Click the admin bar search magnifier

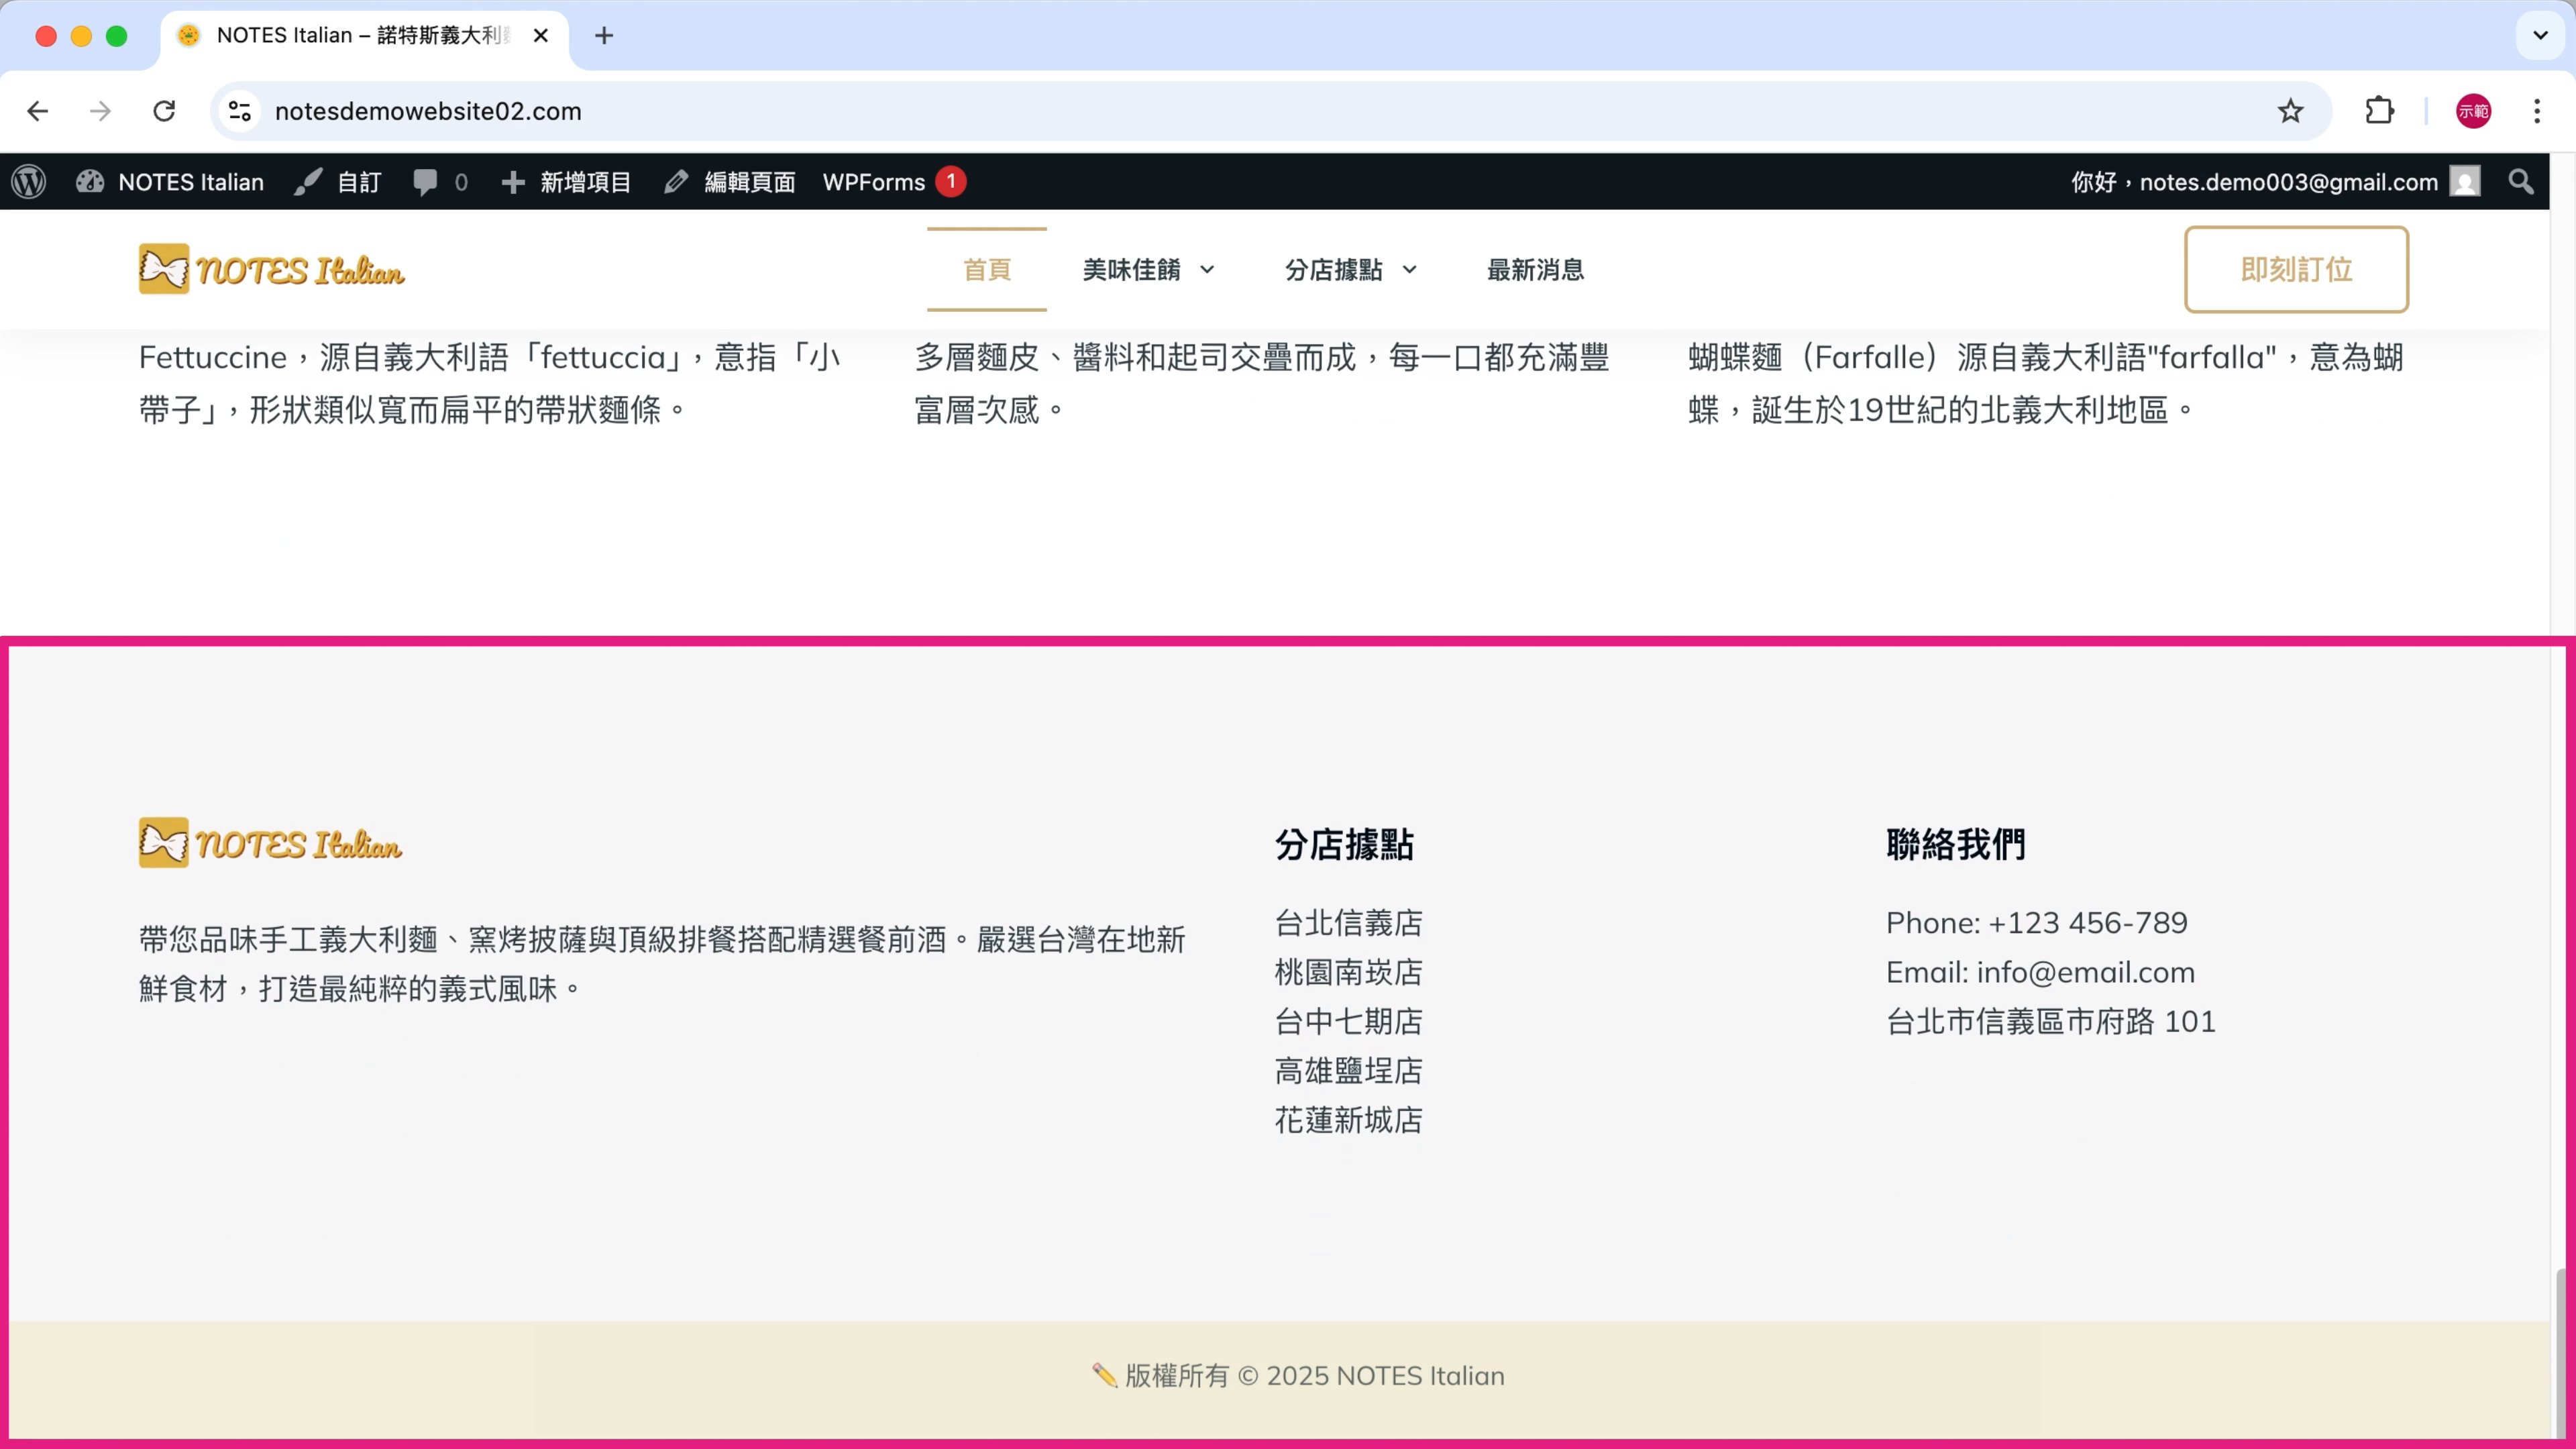click(2521, 182)
